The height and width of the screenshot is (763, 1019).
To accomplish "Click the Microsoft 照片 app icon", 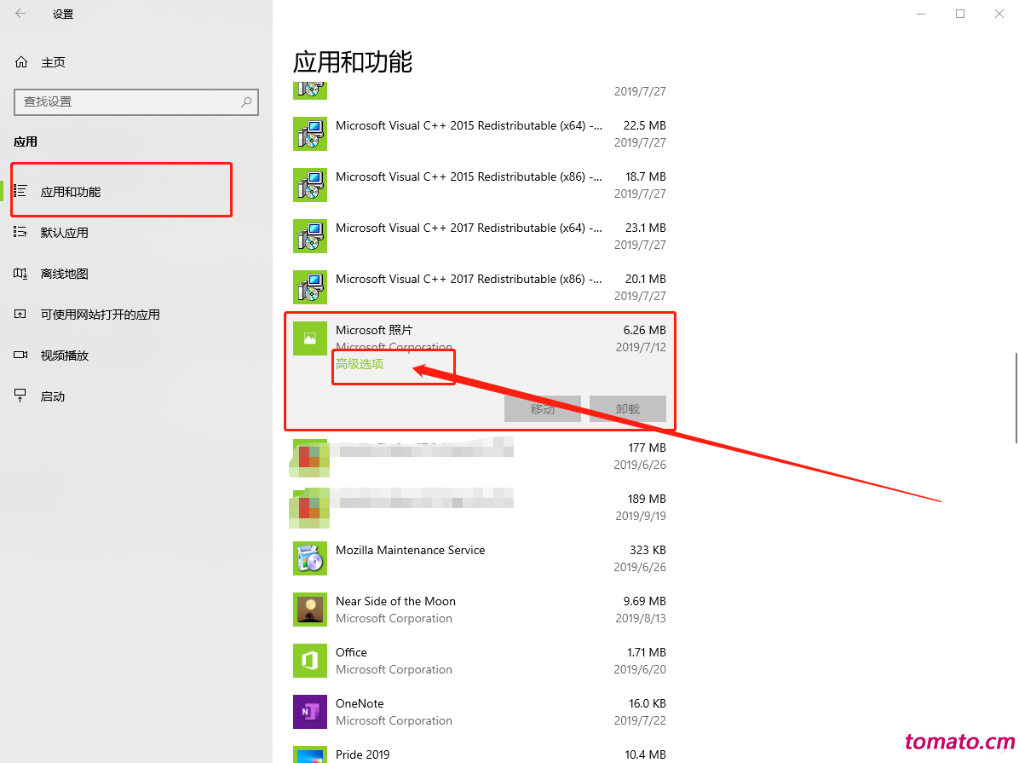I will (x=310, y=338).
